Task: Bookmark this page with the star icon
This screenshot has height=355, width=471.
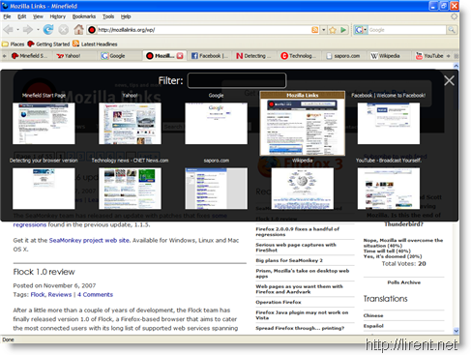Action: [333, 30]
